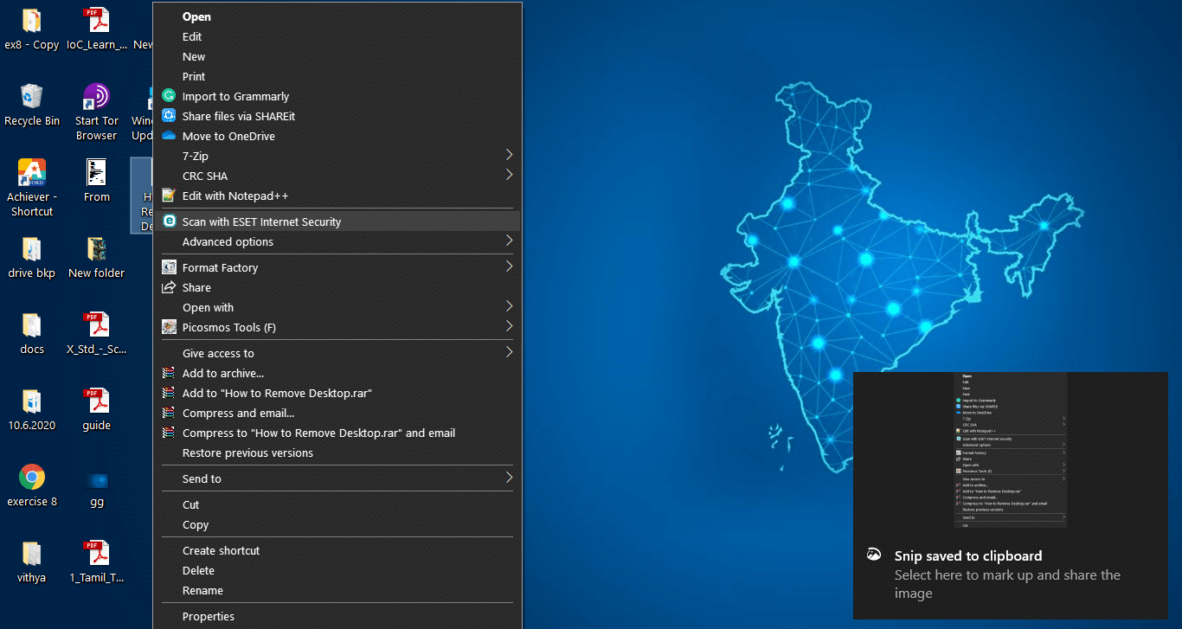Expand the 7-Zip submenu arrow
This screenshot has width=1182, height=629.
pos(509,156)
